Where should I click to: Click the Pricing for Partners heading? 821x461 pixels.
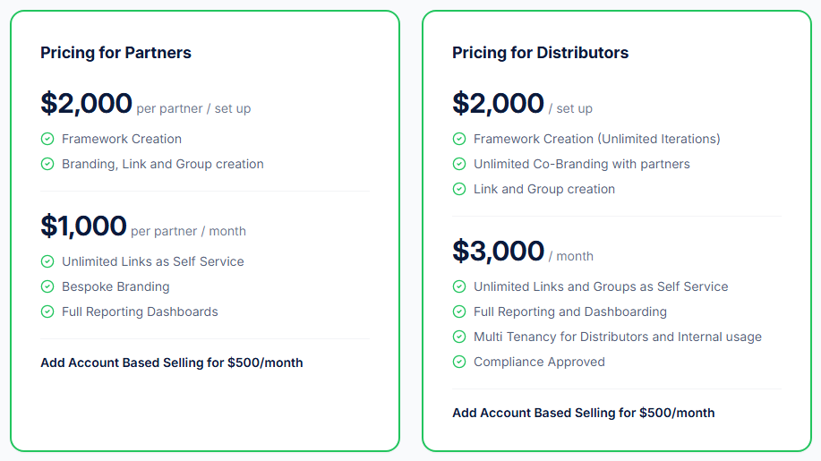click(115, 53)
